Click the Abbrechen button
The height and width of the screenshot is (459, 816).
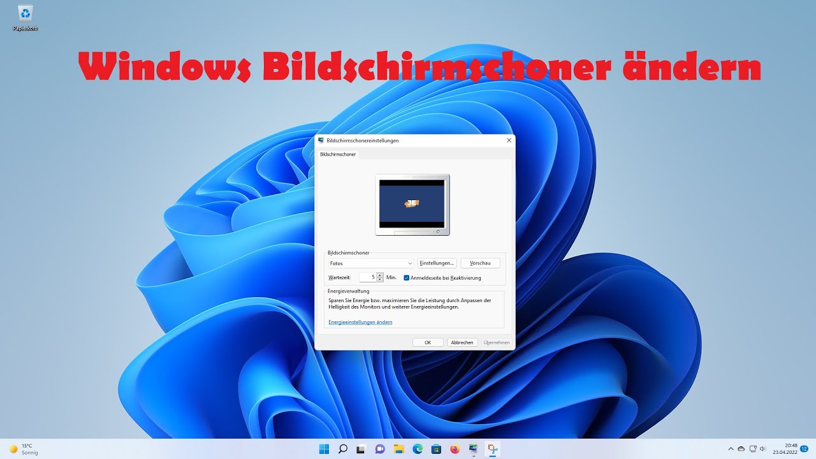point(462,342)
